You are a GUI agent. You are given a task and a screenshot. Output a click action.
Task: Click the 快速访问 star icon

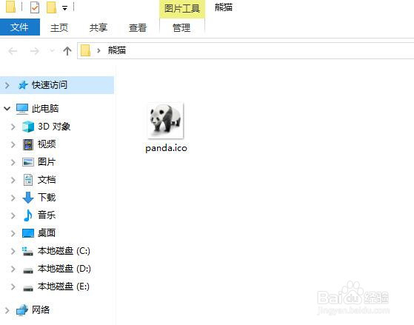23,85
